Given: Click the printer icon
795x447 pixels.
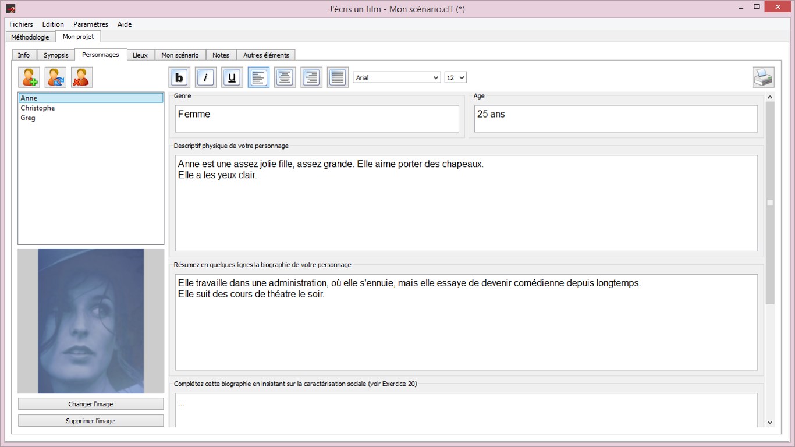Looking at the screenshot, I should point(763,77).
